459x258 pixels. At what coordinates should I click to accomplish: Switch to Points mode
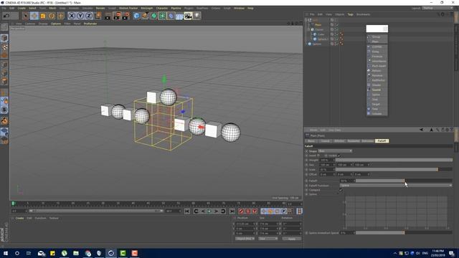coord(4,64)
